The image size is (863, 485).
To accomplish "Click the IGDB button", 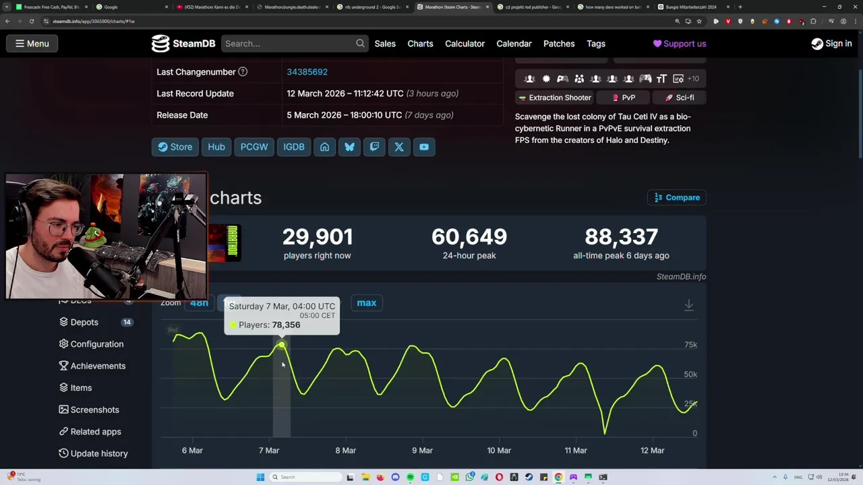I will pos(294,147).
